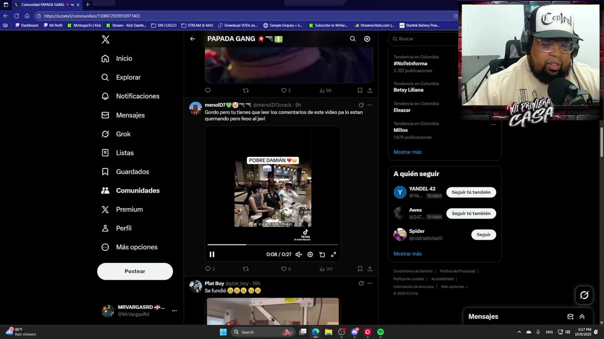Image resolution: width=604 pixels, height=339 pixels.
Task: Open Perfil page
Action: click(117, 228)
